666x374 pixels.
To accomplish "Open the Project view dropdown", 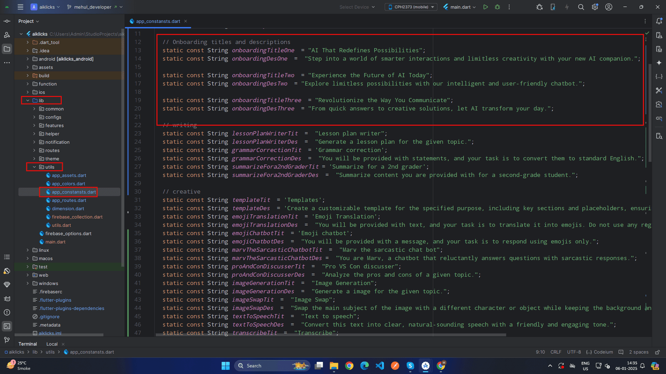I will tap(28, 21).
